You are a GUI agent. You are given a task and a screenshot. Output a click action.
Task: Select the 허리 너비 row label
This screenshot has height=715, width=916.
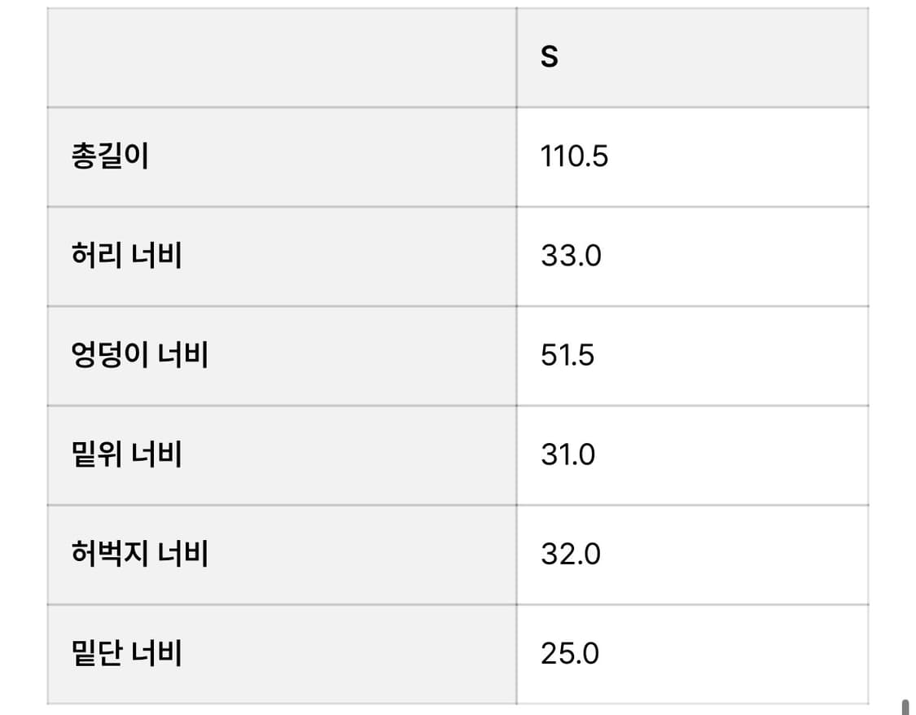tap(126, 256)
